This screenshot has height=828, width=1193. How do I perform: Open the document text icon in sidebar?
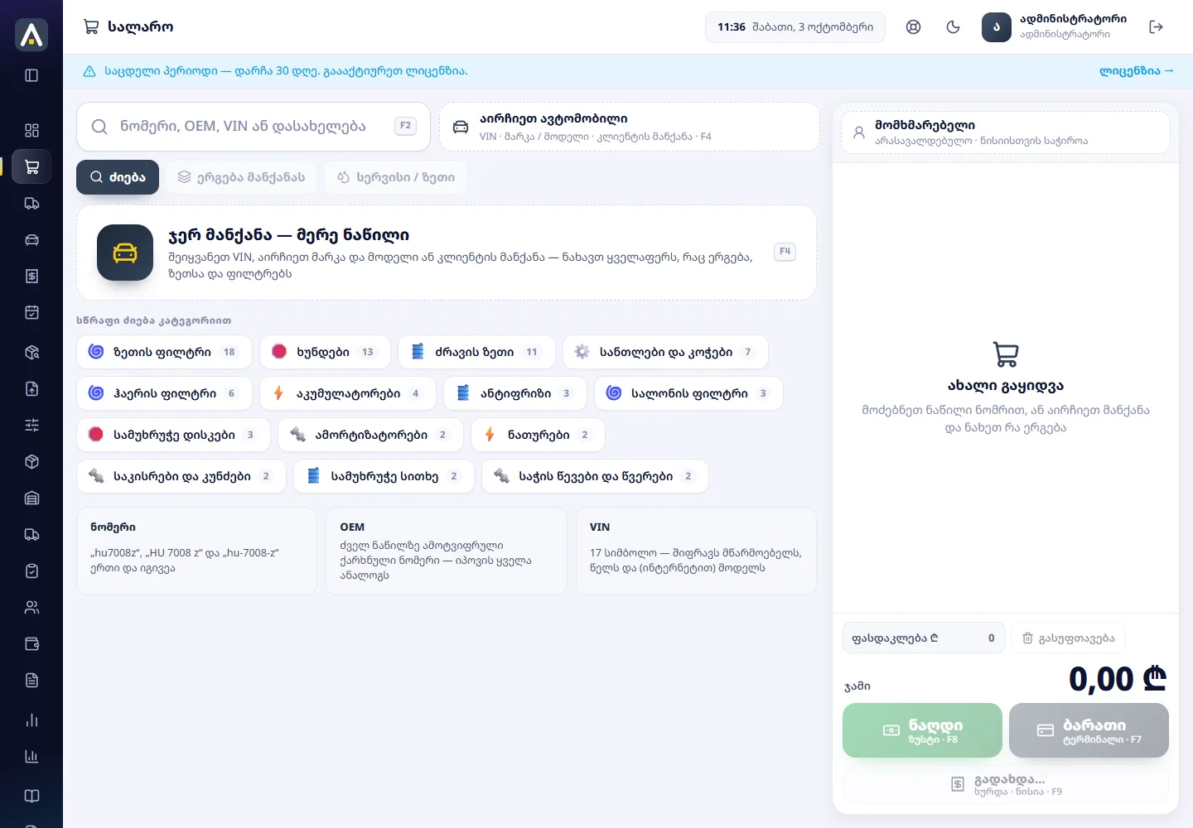(x=31, y=680)
